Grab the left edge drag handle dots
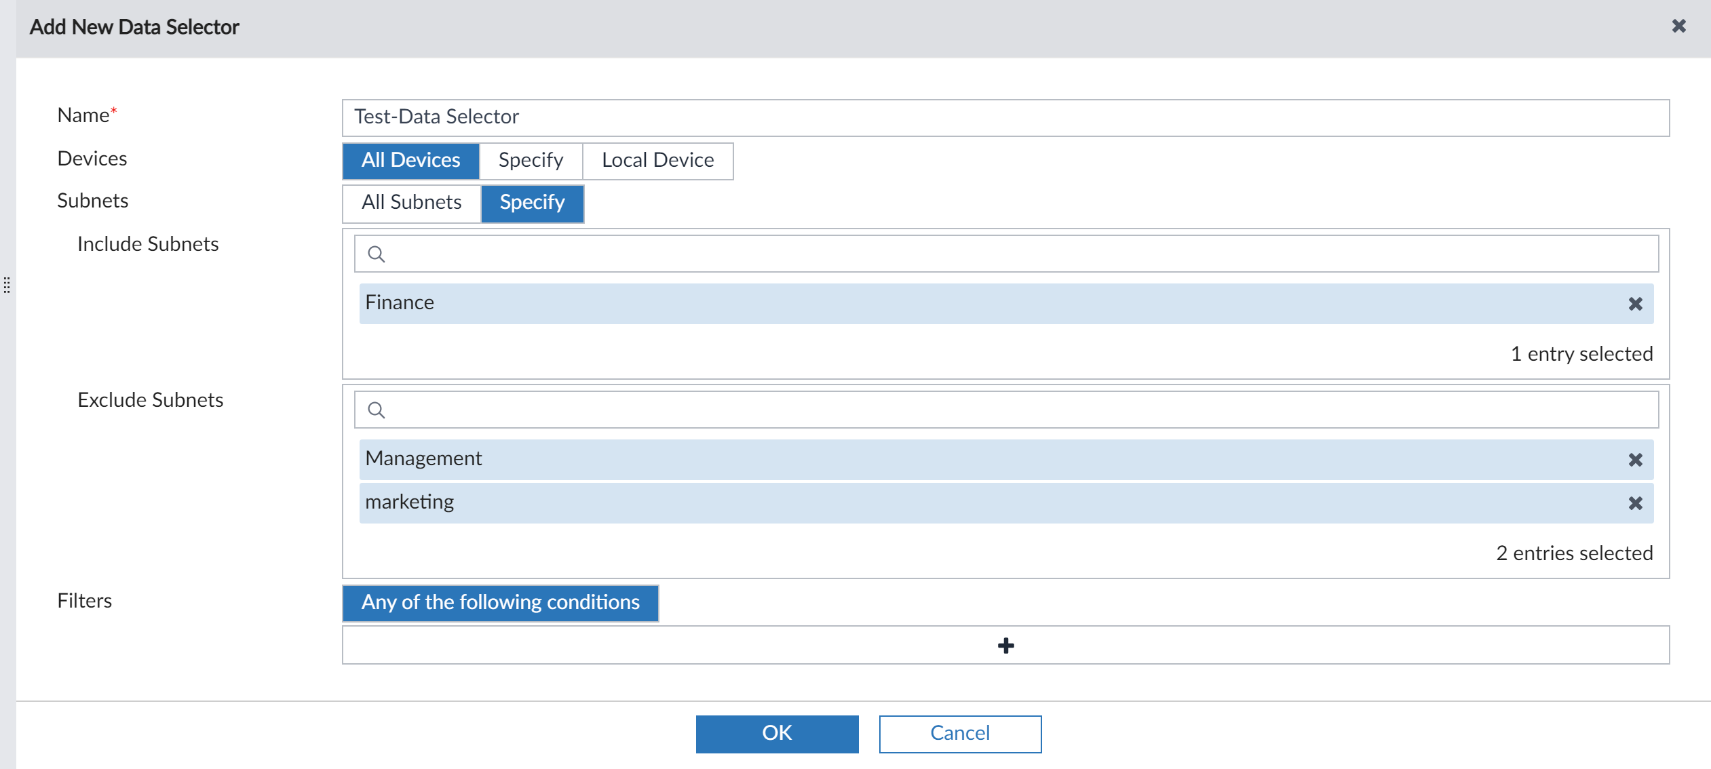 coord(7,285)
